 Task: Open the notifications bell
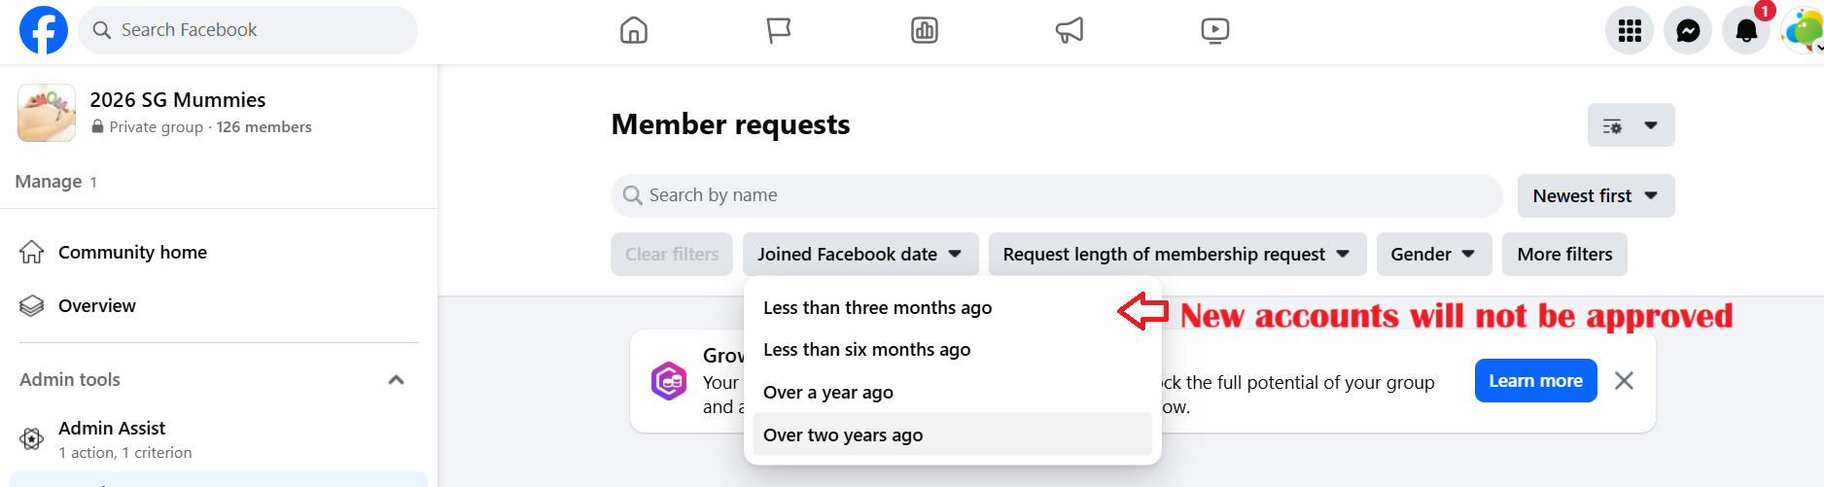click(x=1746, y=30)
